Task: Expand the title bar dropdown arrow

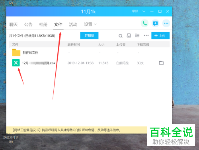Action: pyautogui.click(x=144, y=12)
